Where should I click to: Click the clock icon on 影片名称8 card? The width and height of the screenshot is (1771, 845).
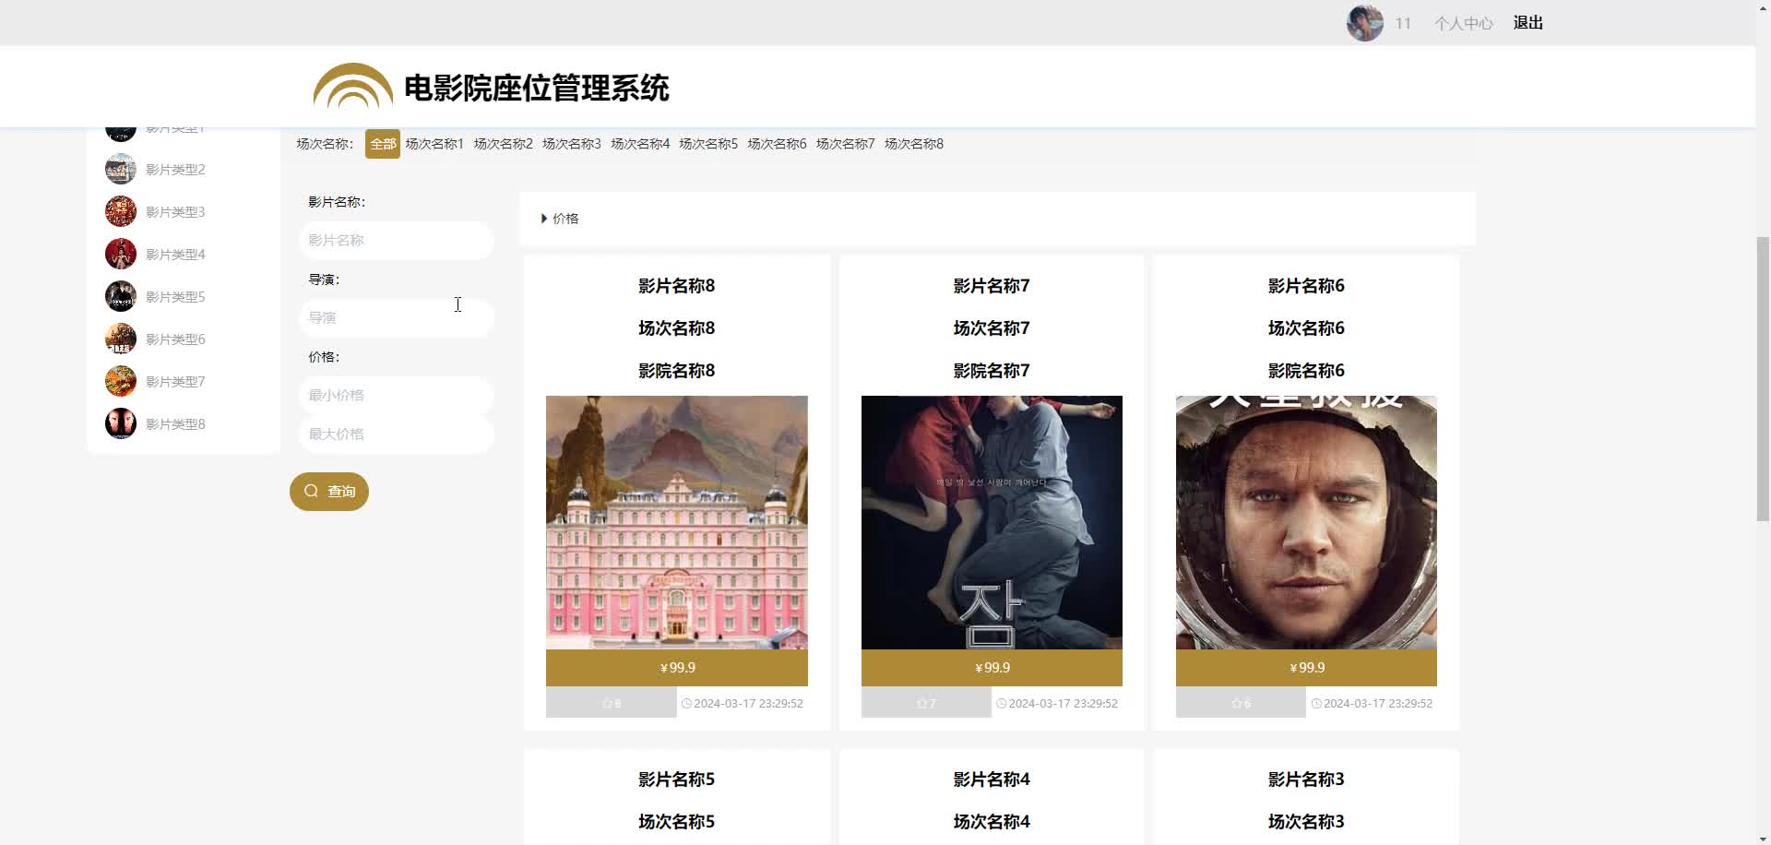click(x=686, y=703)
